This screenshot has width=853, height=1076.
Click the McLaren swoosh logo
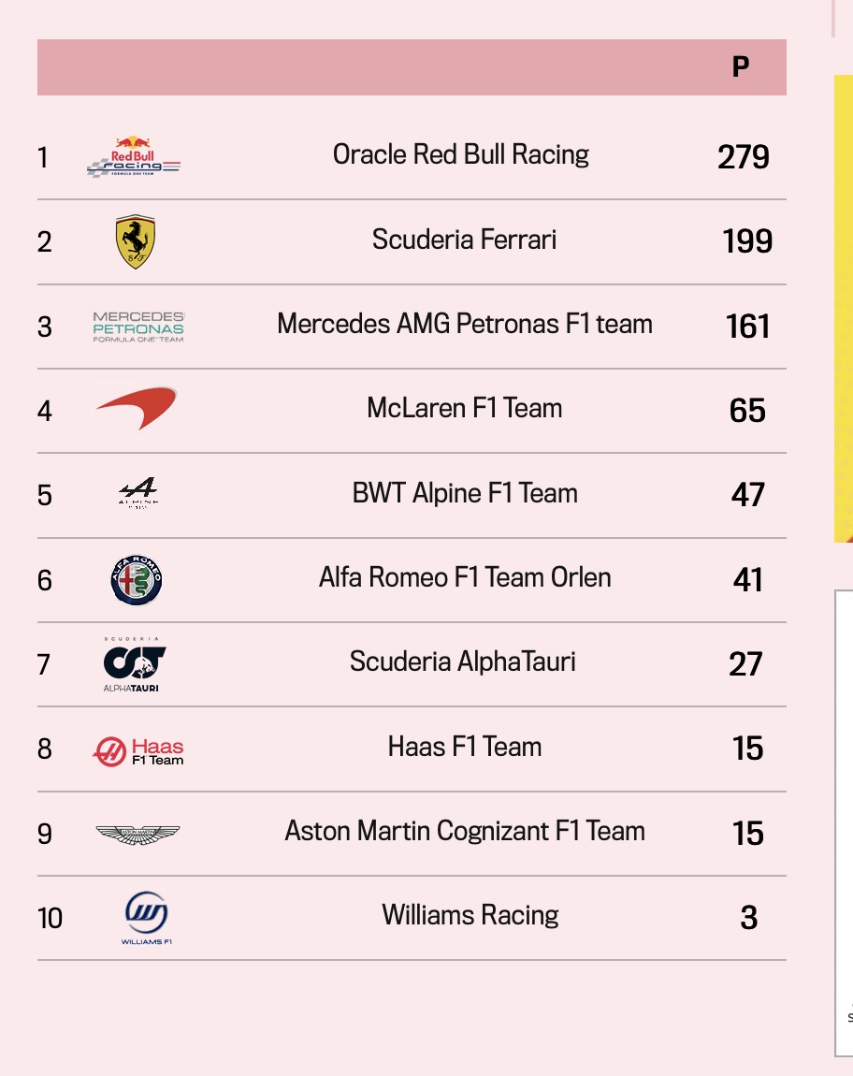coord(137,408)
